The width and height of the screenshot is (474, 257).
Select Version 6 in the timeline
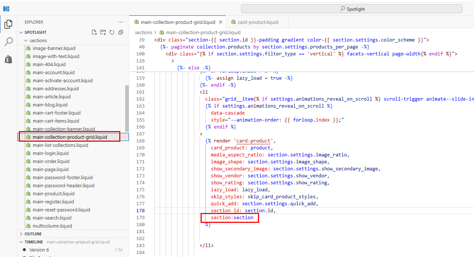point(39,250)
